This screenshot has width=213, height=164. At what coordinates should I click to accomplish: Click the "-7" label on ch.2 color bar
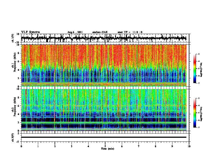pyautogui.click(x=198, y=127)
